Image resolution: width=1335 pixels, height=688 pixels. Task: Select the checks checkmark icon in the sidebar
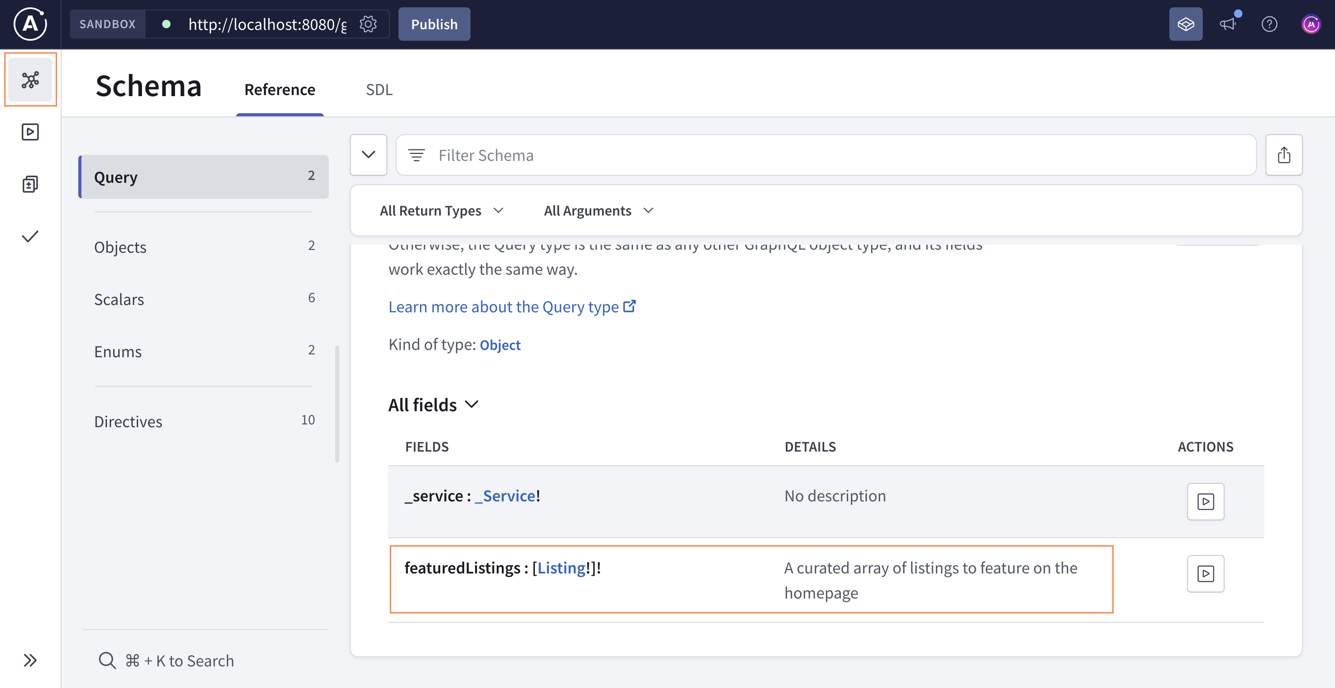(x=30, y=236)
